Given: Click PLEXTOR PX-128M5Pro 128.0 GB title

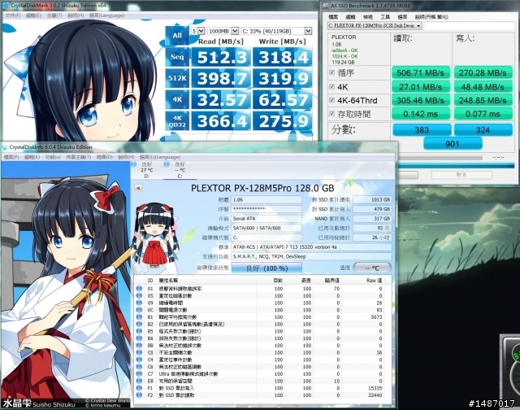Looking at the screenshot, I should click(x=262, y=188).
